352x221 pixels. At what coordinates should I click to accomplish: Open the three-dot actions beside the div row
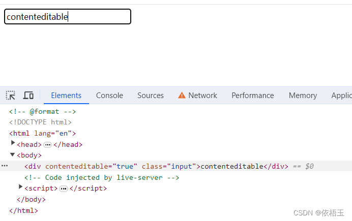coord(5,166)
